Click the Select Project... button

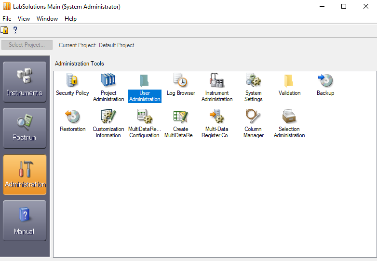coord(27,45)
